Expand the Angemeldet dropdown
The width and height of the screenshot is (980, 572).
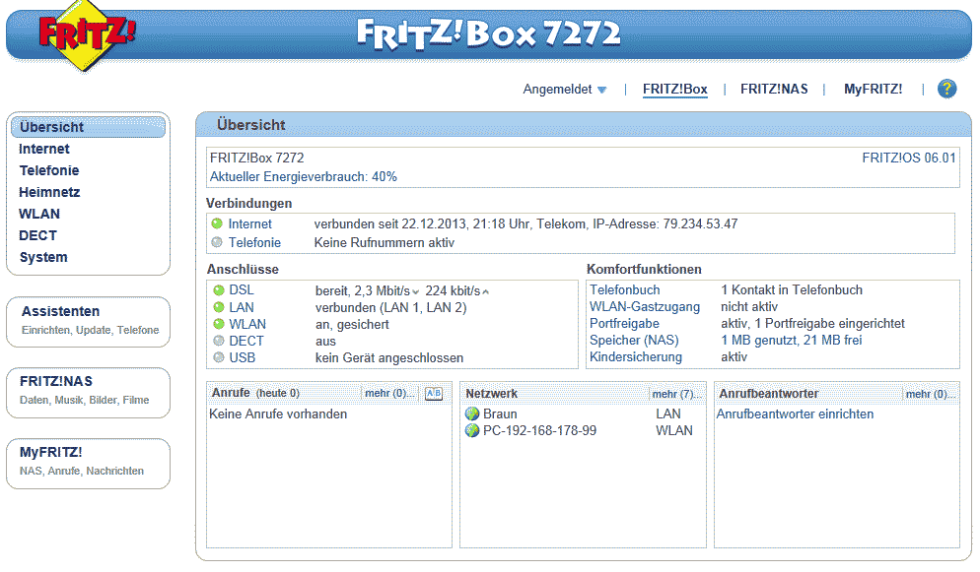[565, 90]
